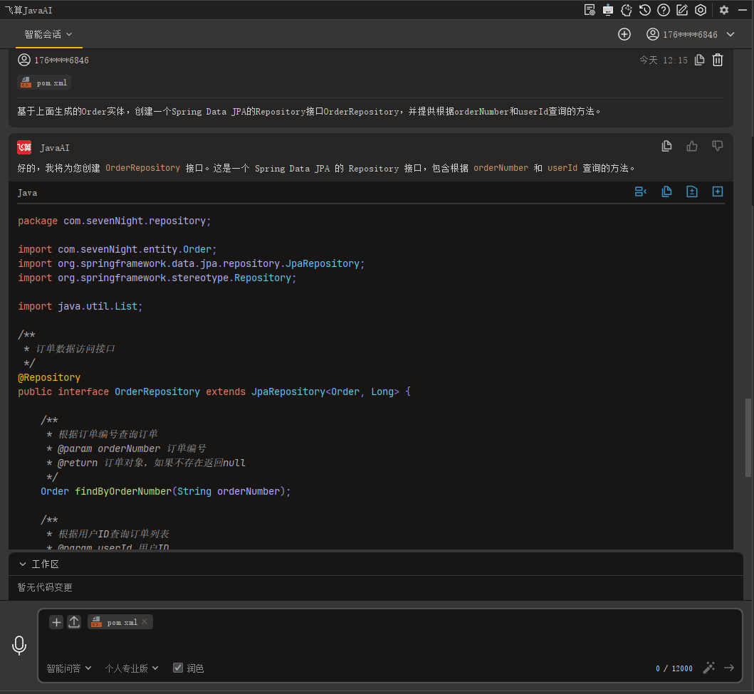
Task: Activate microphone voice input
Action: tap(19, 646)
